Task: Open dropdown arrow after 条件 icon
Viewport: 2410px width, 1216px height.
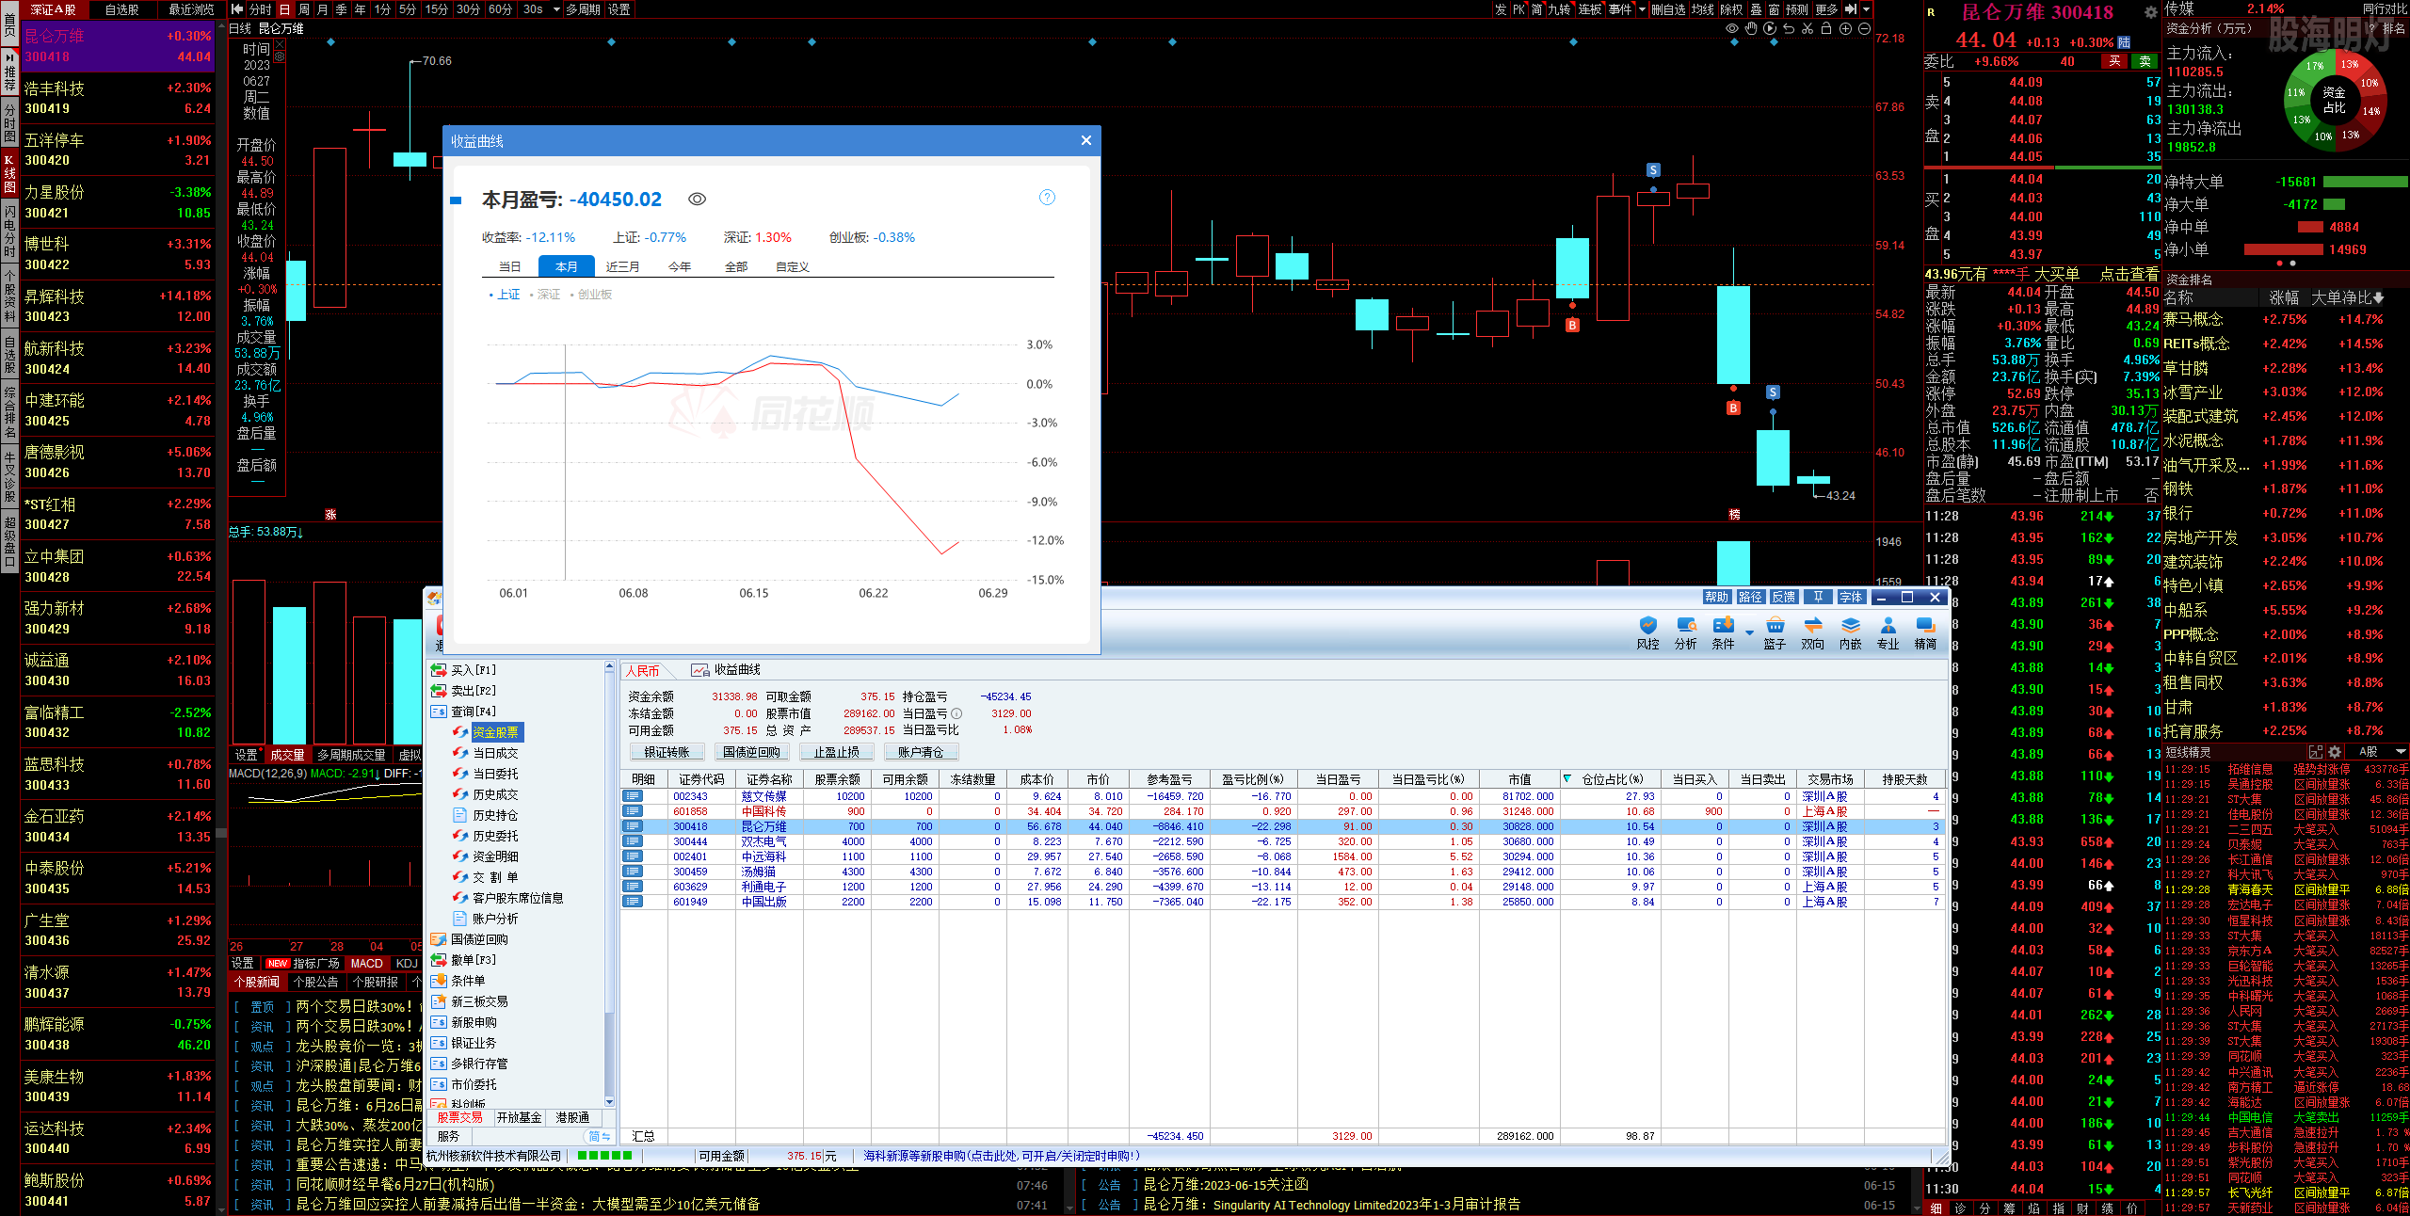Action: click(1750, 633)
